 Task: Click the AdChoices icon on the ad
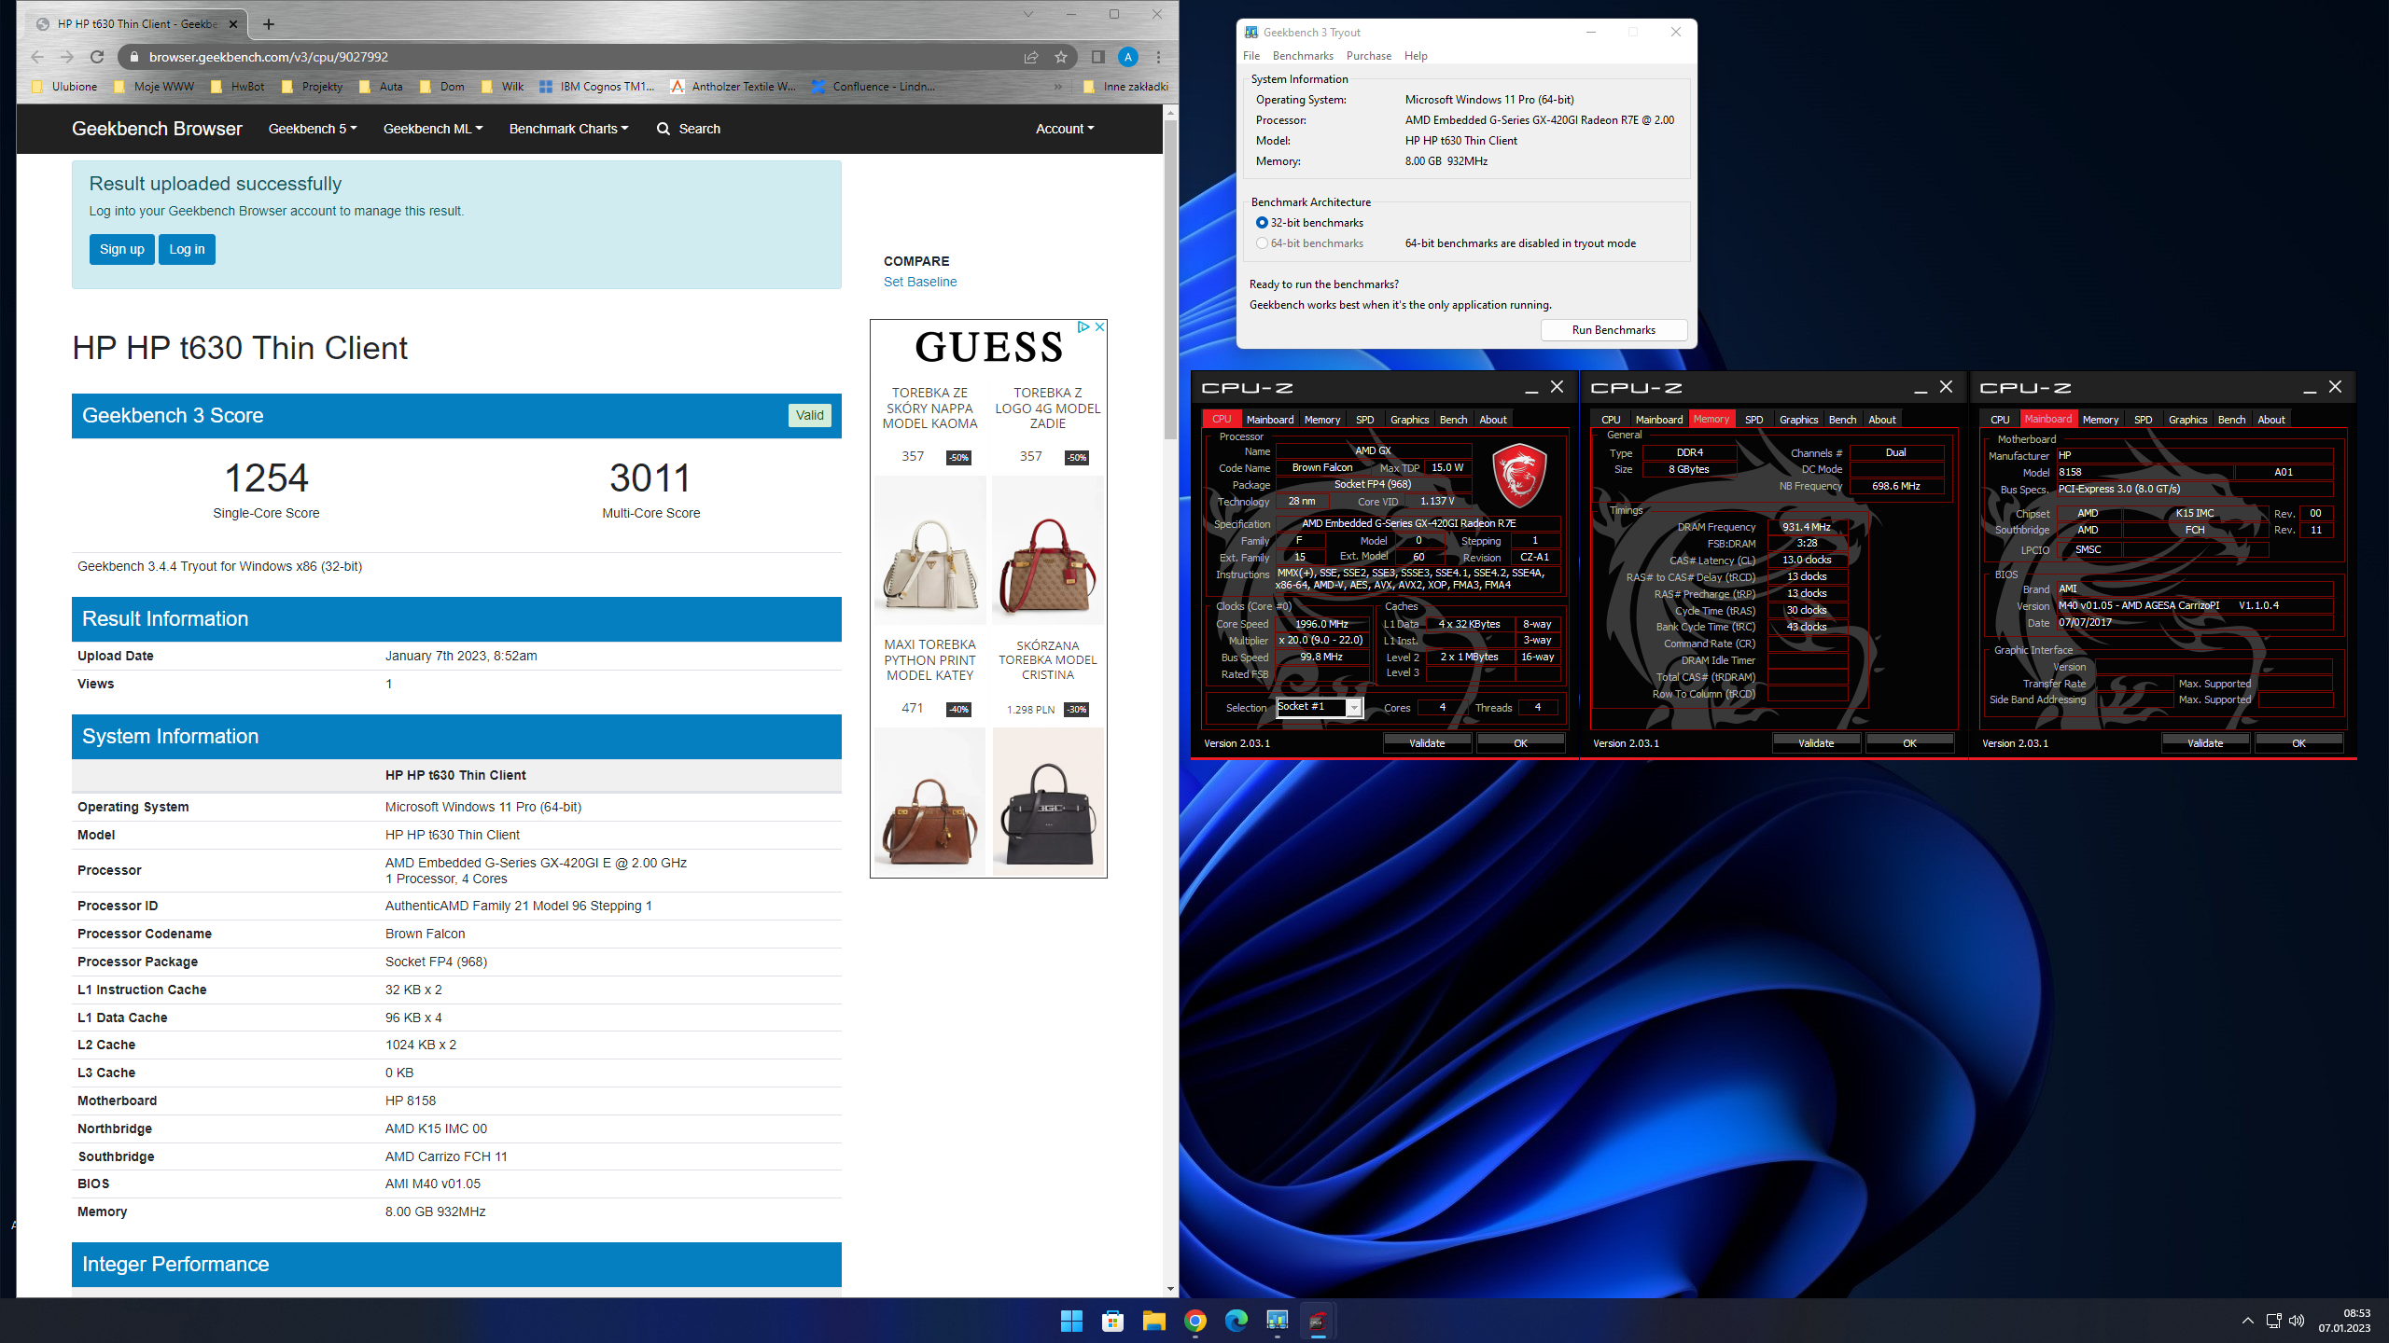point(1083,326)
